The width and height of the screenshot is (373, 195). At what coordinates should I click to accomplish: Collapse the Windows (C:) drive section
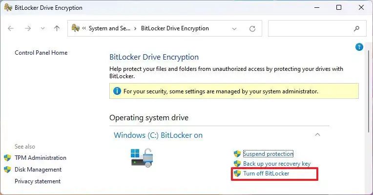(x=317, y=134)
